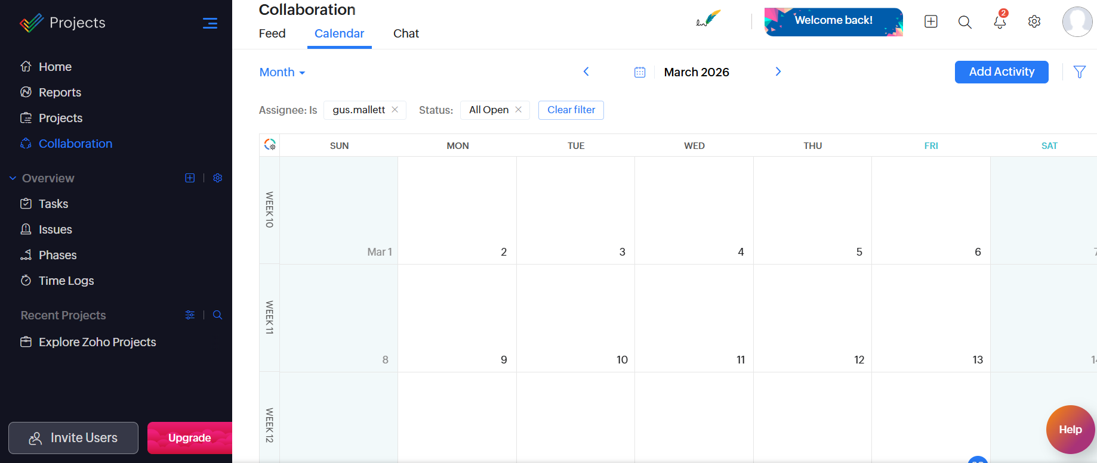Select the March 9 calendar cell
The height and width of the screenshot is (463, 1097).
457,318
